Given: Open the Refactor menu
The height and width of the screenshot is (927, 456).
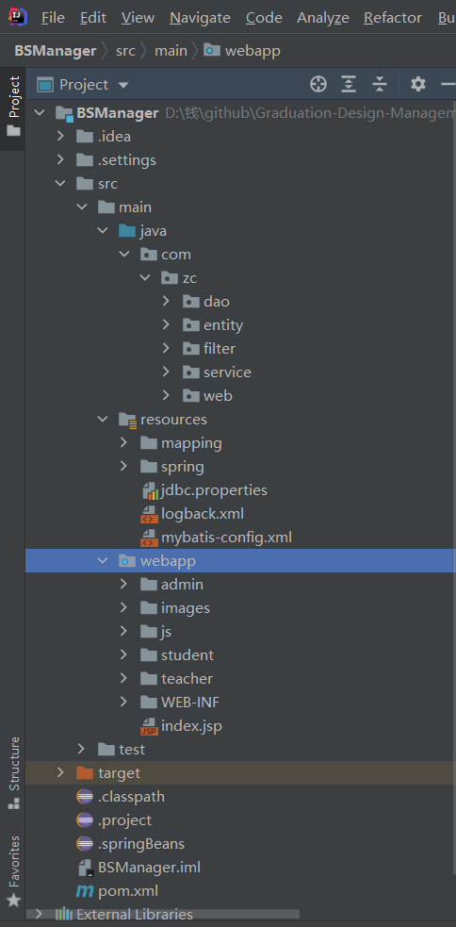Looking at the screenshot, I should [x=393, y=18].
